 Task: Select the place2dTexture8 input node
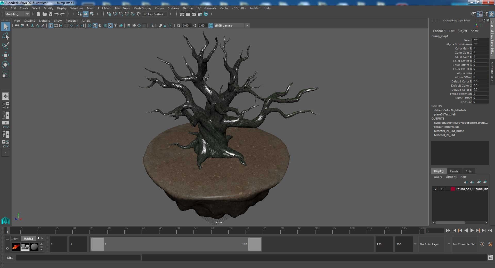(444, 114)
